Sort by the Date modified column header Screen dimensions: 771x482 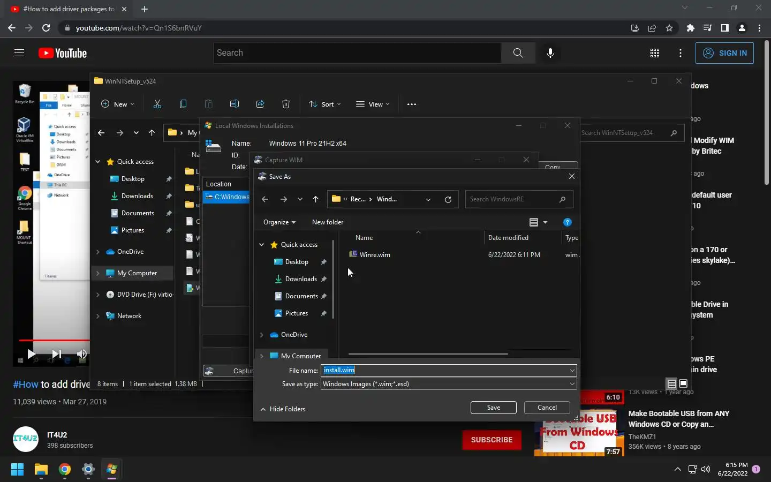click(x=508, y=238)
